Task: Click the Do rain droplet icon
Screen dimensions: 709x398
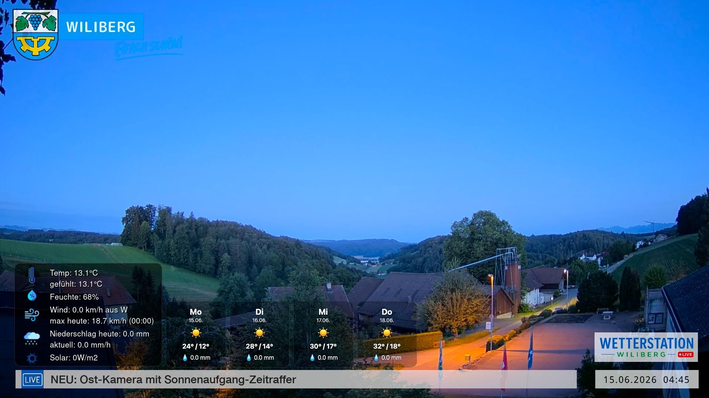Action: (x=376, y=357)
